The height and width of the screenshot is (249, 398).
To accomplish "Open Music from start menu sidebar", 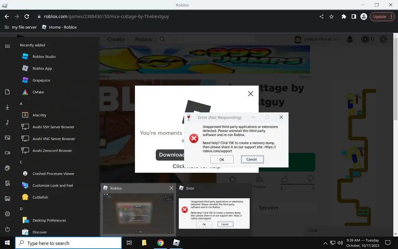I will (x=7, y=122).
